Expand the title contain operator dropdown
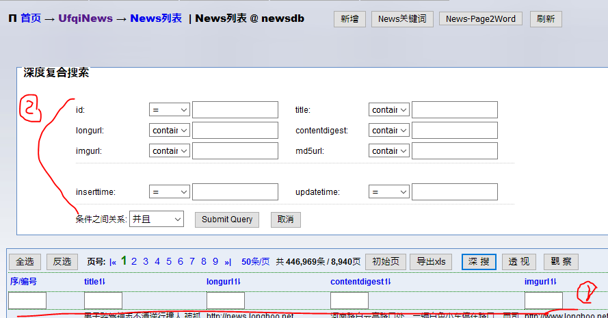 [x=388, y=110]
